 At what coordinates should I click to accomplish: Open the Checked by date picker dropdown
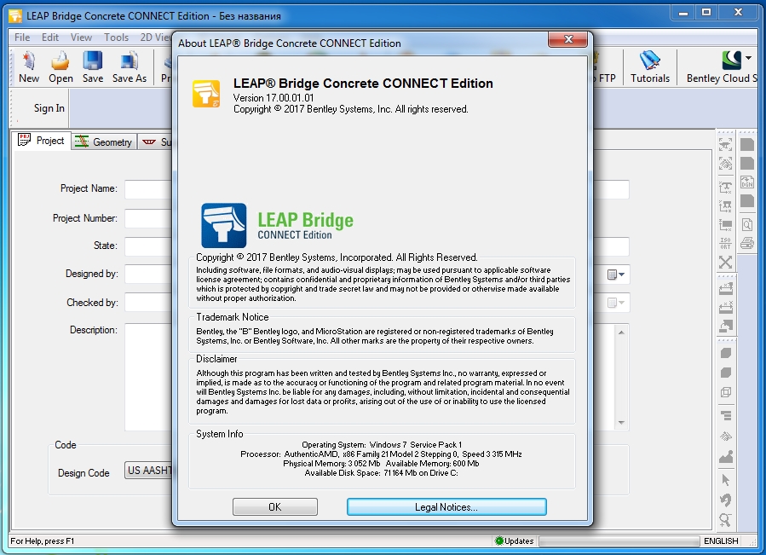click(616, 303)
